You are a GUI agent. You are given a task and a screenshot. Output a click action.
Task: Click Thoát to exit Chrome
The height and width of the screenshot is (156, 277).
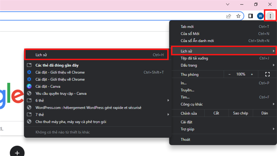coord(223,139)
